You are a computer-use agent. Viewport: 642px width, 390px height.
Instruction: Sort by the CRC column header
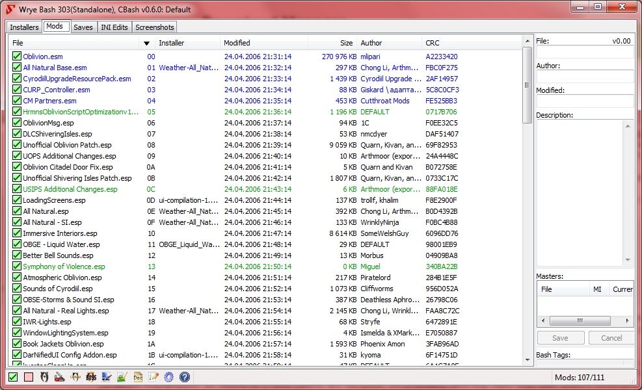(471, 42)
